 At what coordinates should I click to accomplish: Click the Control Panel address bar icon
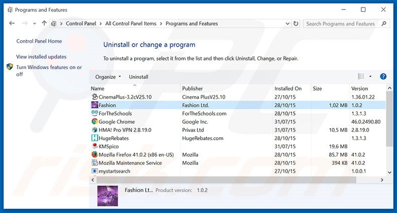(54, 24)
